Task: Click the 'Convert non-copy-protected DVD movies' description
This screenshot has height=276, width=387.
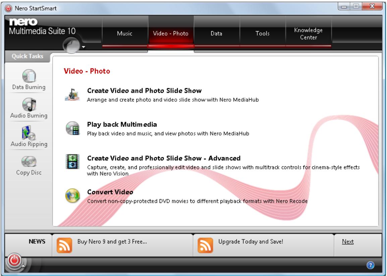Action: [197, 201]
